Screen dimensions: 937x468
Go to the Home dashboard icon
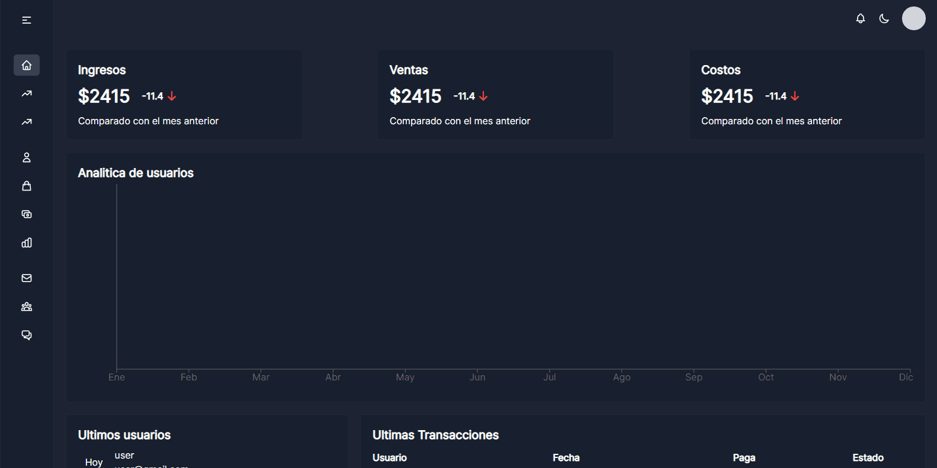27,65
